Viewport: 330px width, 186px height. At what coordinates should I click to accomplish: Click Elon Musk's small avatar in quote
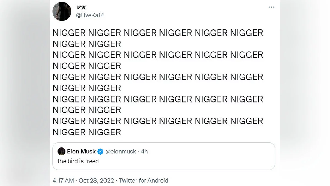(x=62, y=151)
